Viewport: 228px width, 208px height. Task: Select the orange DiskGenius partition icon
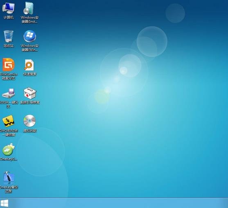[x=9, y=65]
